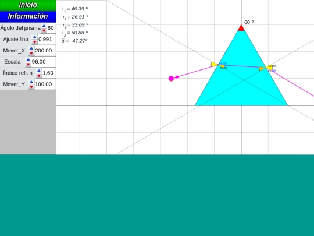Decrease Ajuste fino with down arrow
The height and width of the screenshot is (236, 314).
click(34, 42)
